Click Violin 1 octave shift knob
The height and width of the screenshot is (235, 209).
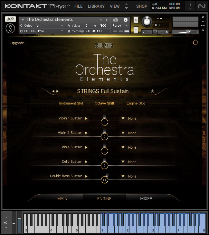tap(104, 122)
